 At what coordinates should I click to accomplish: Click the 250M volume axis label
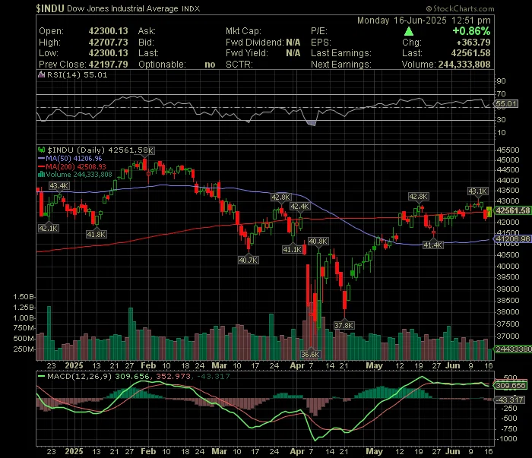23,349
